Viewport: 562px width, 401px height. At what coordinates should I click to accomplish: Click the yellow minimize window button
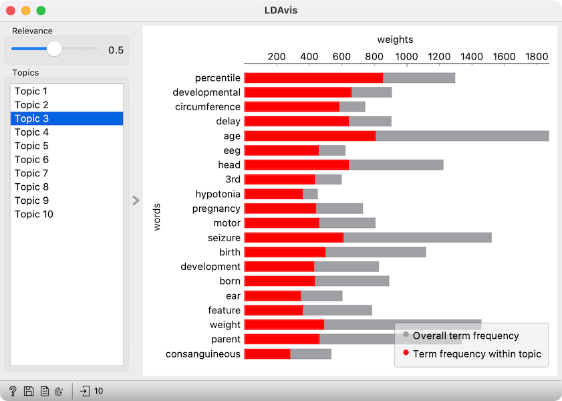coord(26,11)
